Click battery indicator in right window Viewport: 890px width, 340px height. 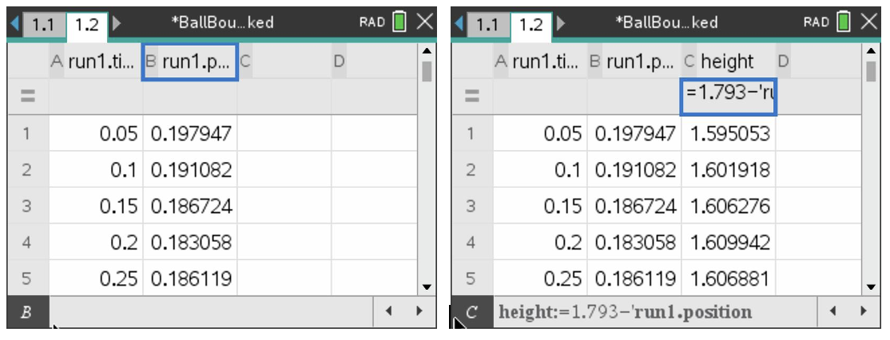[x=844, y=22]
